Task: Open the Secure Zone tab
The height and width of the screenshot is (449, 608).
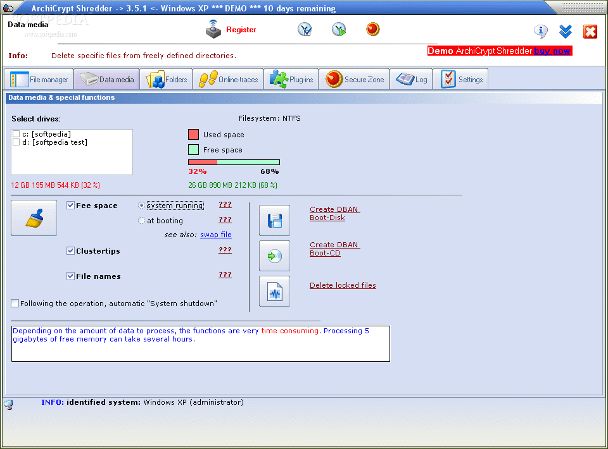Action: click(x=354, y=79)
